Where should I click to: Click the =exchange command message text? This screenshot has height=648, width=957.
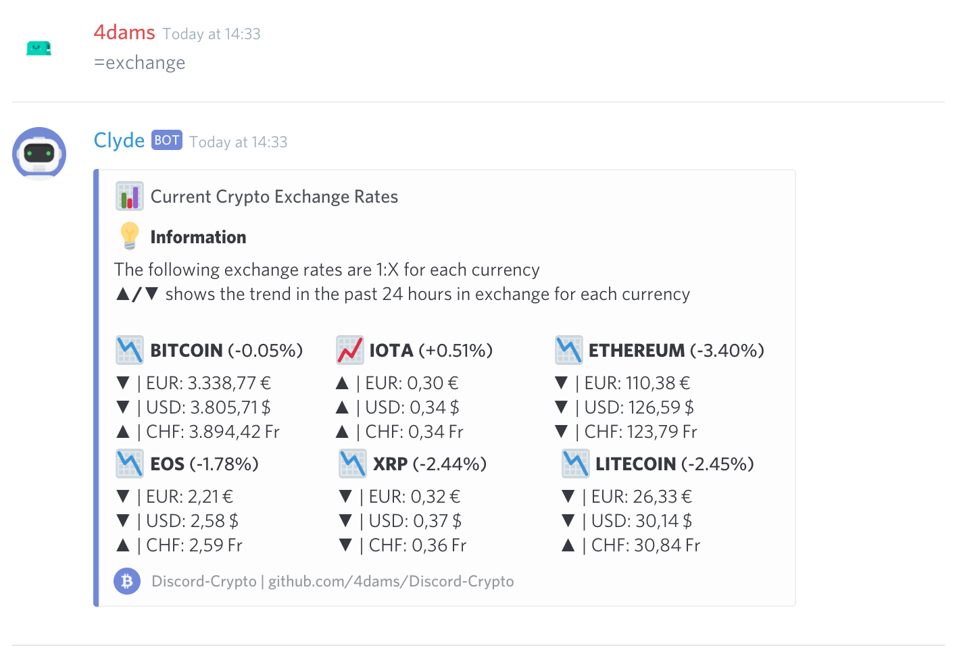pyautogui.click(x=140, y=63)
